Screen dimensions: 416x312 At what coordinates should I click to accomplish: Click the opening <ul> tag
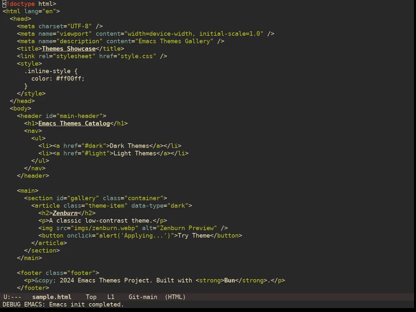38,138
